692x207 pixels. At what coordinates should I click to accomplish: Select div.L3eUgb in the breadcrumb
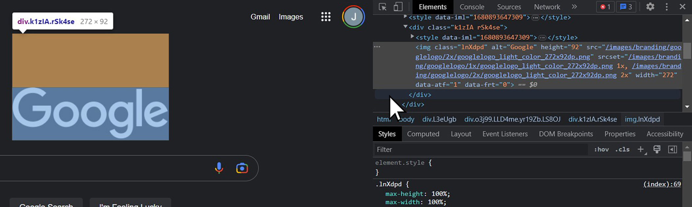click(439, 119)
